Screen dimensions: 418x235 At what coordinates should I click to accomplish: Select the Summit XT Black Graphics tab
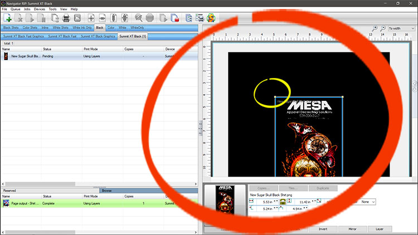click(x=98, y=36)
